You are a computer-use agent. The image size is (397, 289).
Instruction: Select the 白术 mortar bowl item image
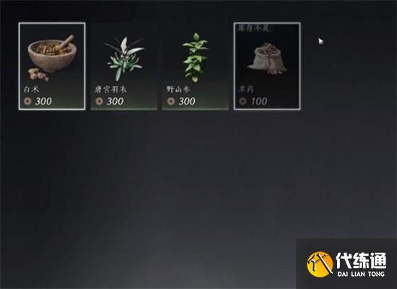pyautogui.click(x=52, y=58)
